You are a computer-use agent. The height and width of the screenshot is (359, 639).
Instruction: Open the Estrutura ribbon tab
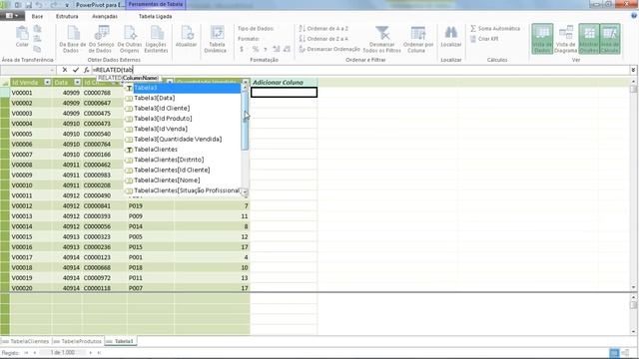point(67,16)
